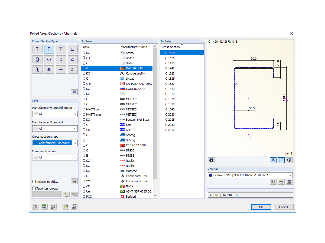Viewport: 325px width, 243px height.
Task: Click the zoom reset magnifier icon
Action: coord(289,160)
